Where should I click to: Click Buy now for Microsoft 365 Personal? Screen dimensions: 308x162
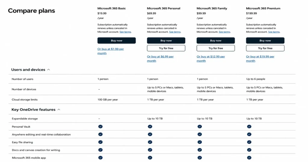tap(166, 40)
